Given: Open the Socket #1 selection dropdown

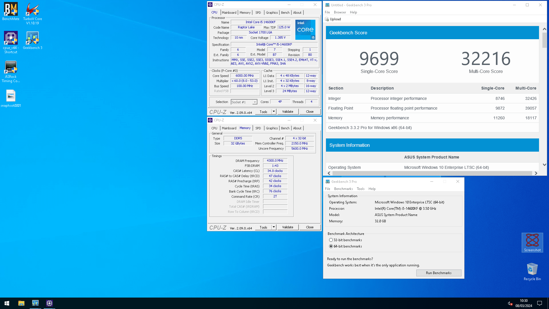Looking at the screenshot, I should (x=244, y=102).
